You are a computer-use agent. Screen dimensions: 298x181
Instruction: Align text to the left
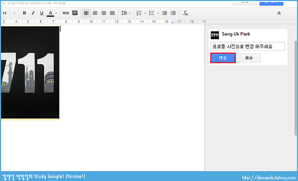[x=87, y=13]
